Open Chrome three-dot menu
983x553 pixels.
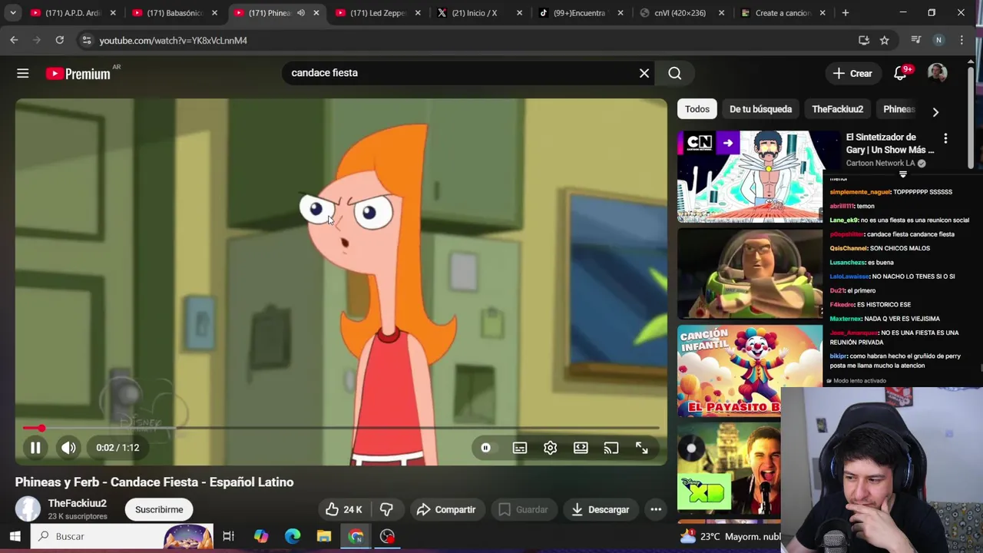tap(961, 40)
